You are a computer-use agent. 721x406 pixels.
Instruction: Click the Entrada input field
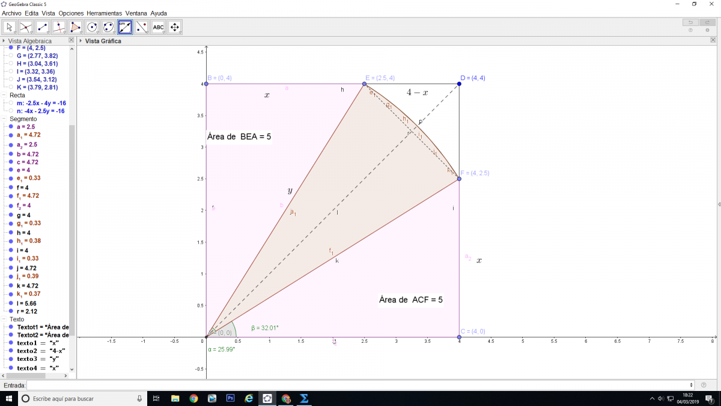point(359,385)
